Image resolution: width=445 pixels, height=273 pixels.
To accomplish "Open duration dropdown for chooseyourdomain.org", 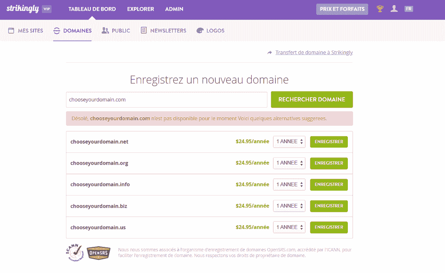I will [x=289, y=163].
